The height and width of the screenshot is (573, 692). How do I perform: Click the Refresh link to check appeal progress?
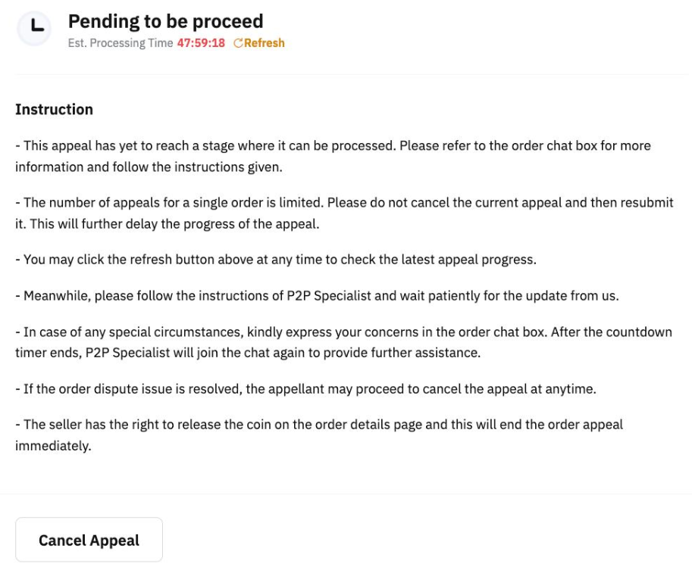click(x=263, y=43)
